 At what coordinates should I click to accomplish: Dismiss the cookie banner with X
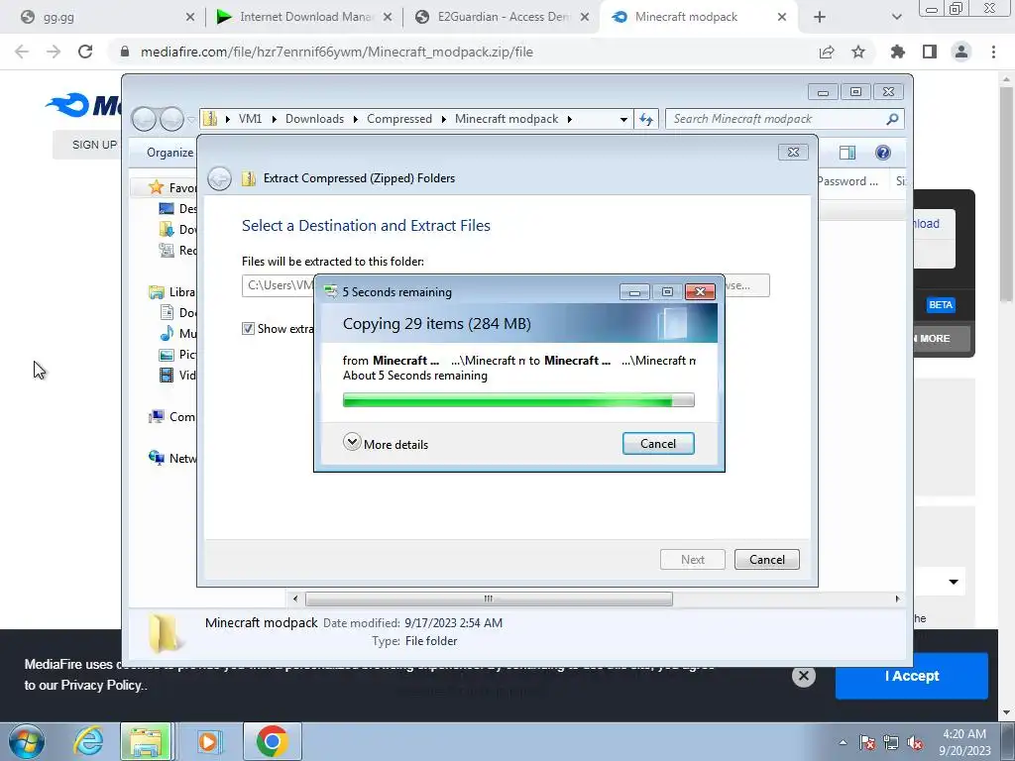coord(803,676)
